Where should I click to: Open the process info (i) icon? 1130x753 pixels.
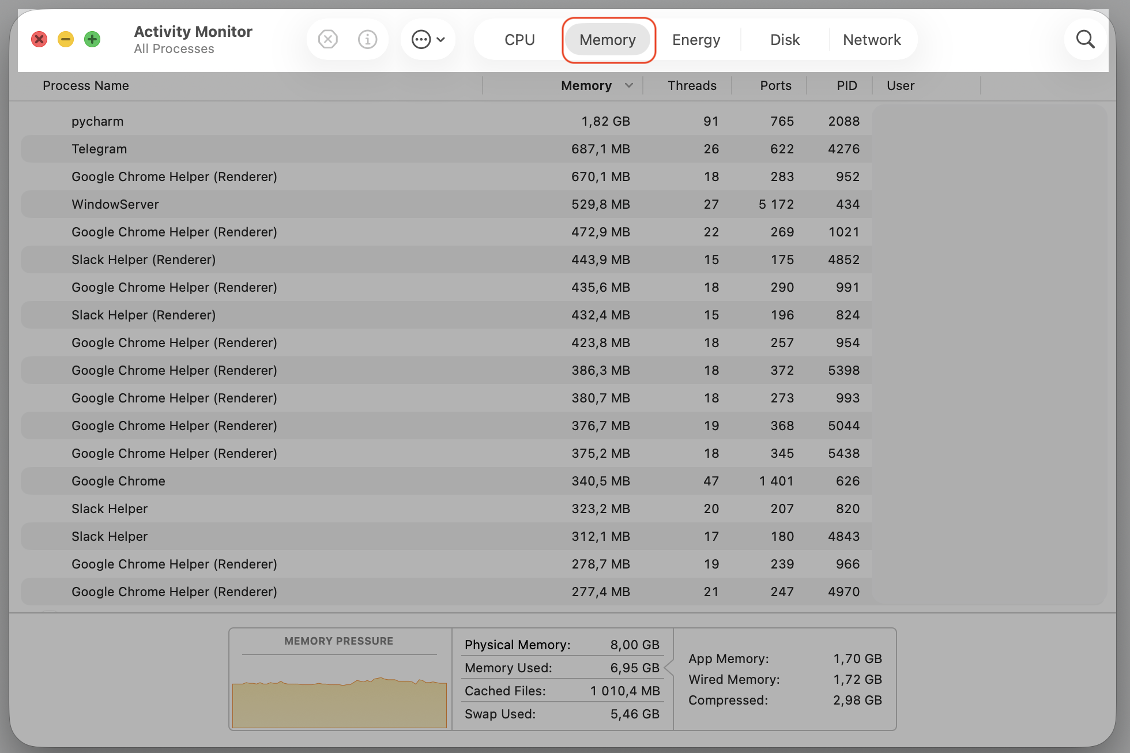[367, 40]
